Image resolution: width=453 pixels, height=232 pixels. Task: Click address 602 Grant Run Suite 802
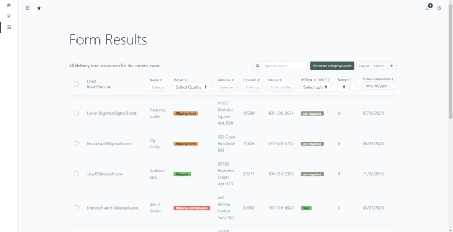tap(226, 143)
